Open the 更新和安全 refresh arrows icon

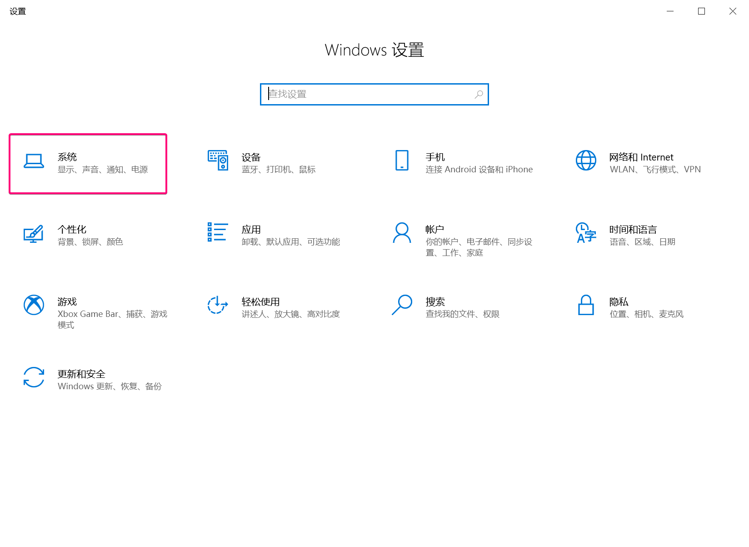[34, 377]
